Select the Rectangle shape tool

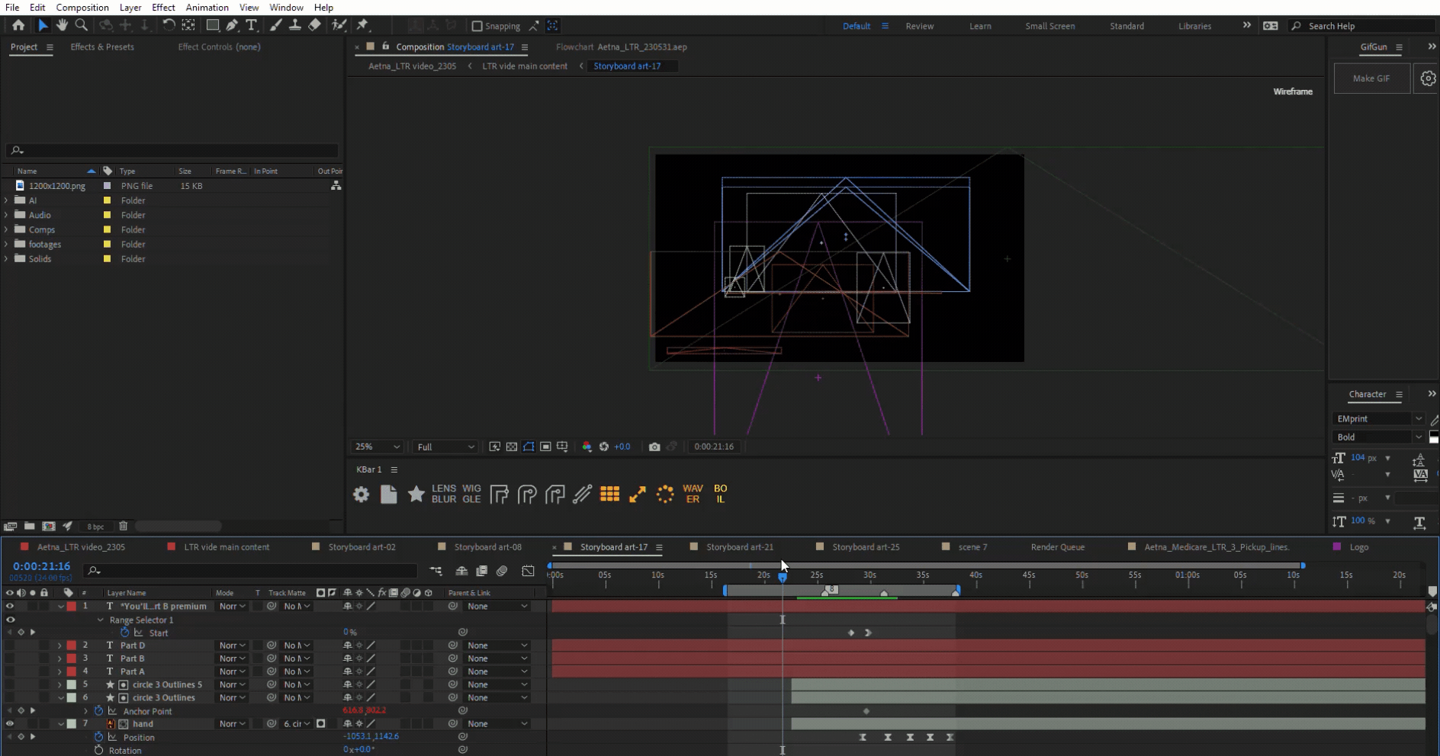click(x=213, y=25)
